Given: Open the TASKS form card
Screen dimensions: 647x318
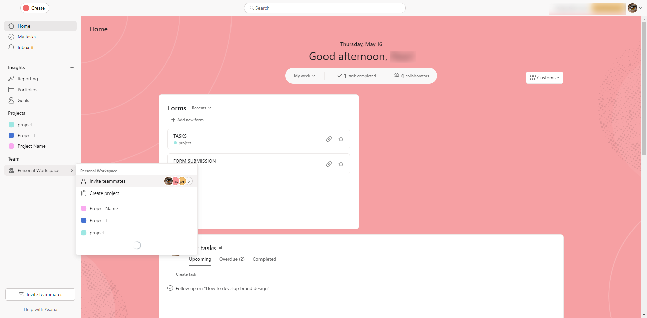Looking at the screenshot, I should coord(259,139).
